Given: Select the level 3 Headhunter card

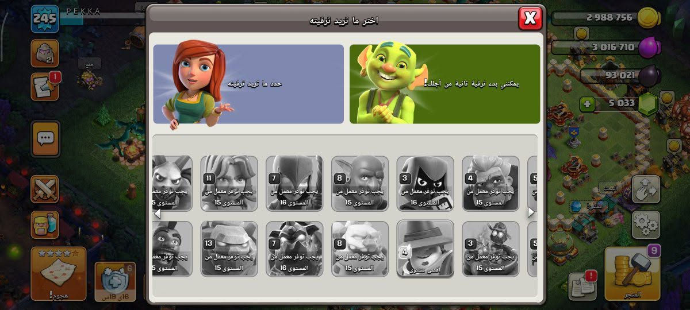Looking at the screenshot, I should click(x=425, y=184).
